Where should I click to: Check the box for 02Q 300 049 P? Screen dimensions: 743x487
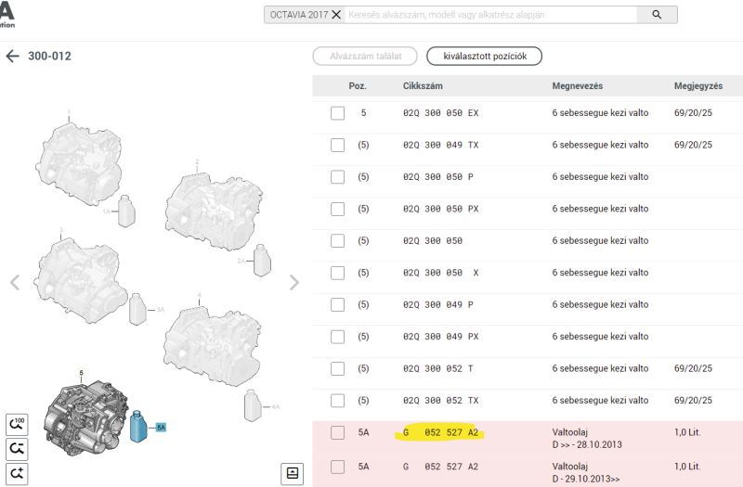pos(337,305)
